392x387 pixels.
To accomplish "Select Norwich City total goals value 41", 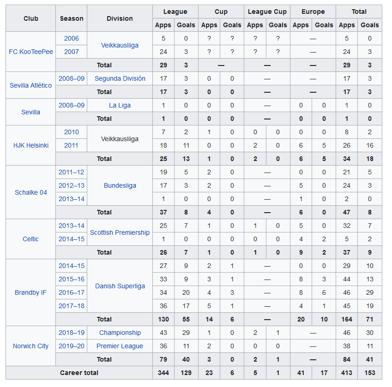I will pos(370,359).
